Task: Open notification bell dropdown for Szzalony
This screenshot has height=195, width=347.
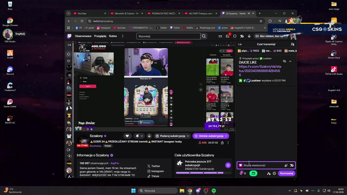Action: point(139,136)
